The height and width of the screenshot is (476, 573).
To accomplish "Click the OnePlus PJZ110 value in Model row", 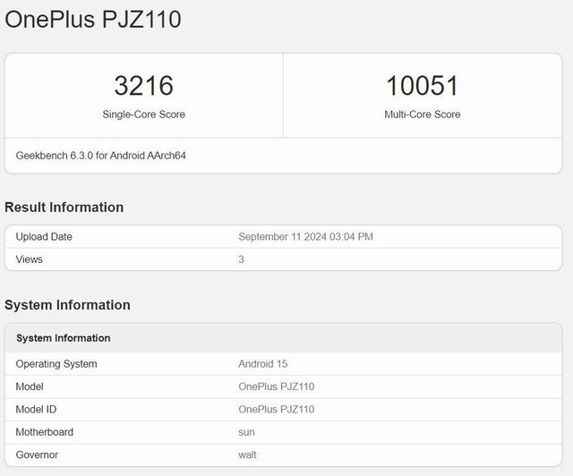I will coord(276,387).
